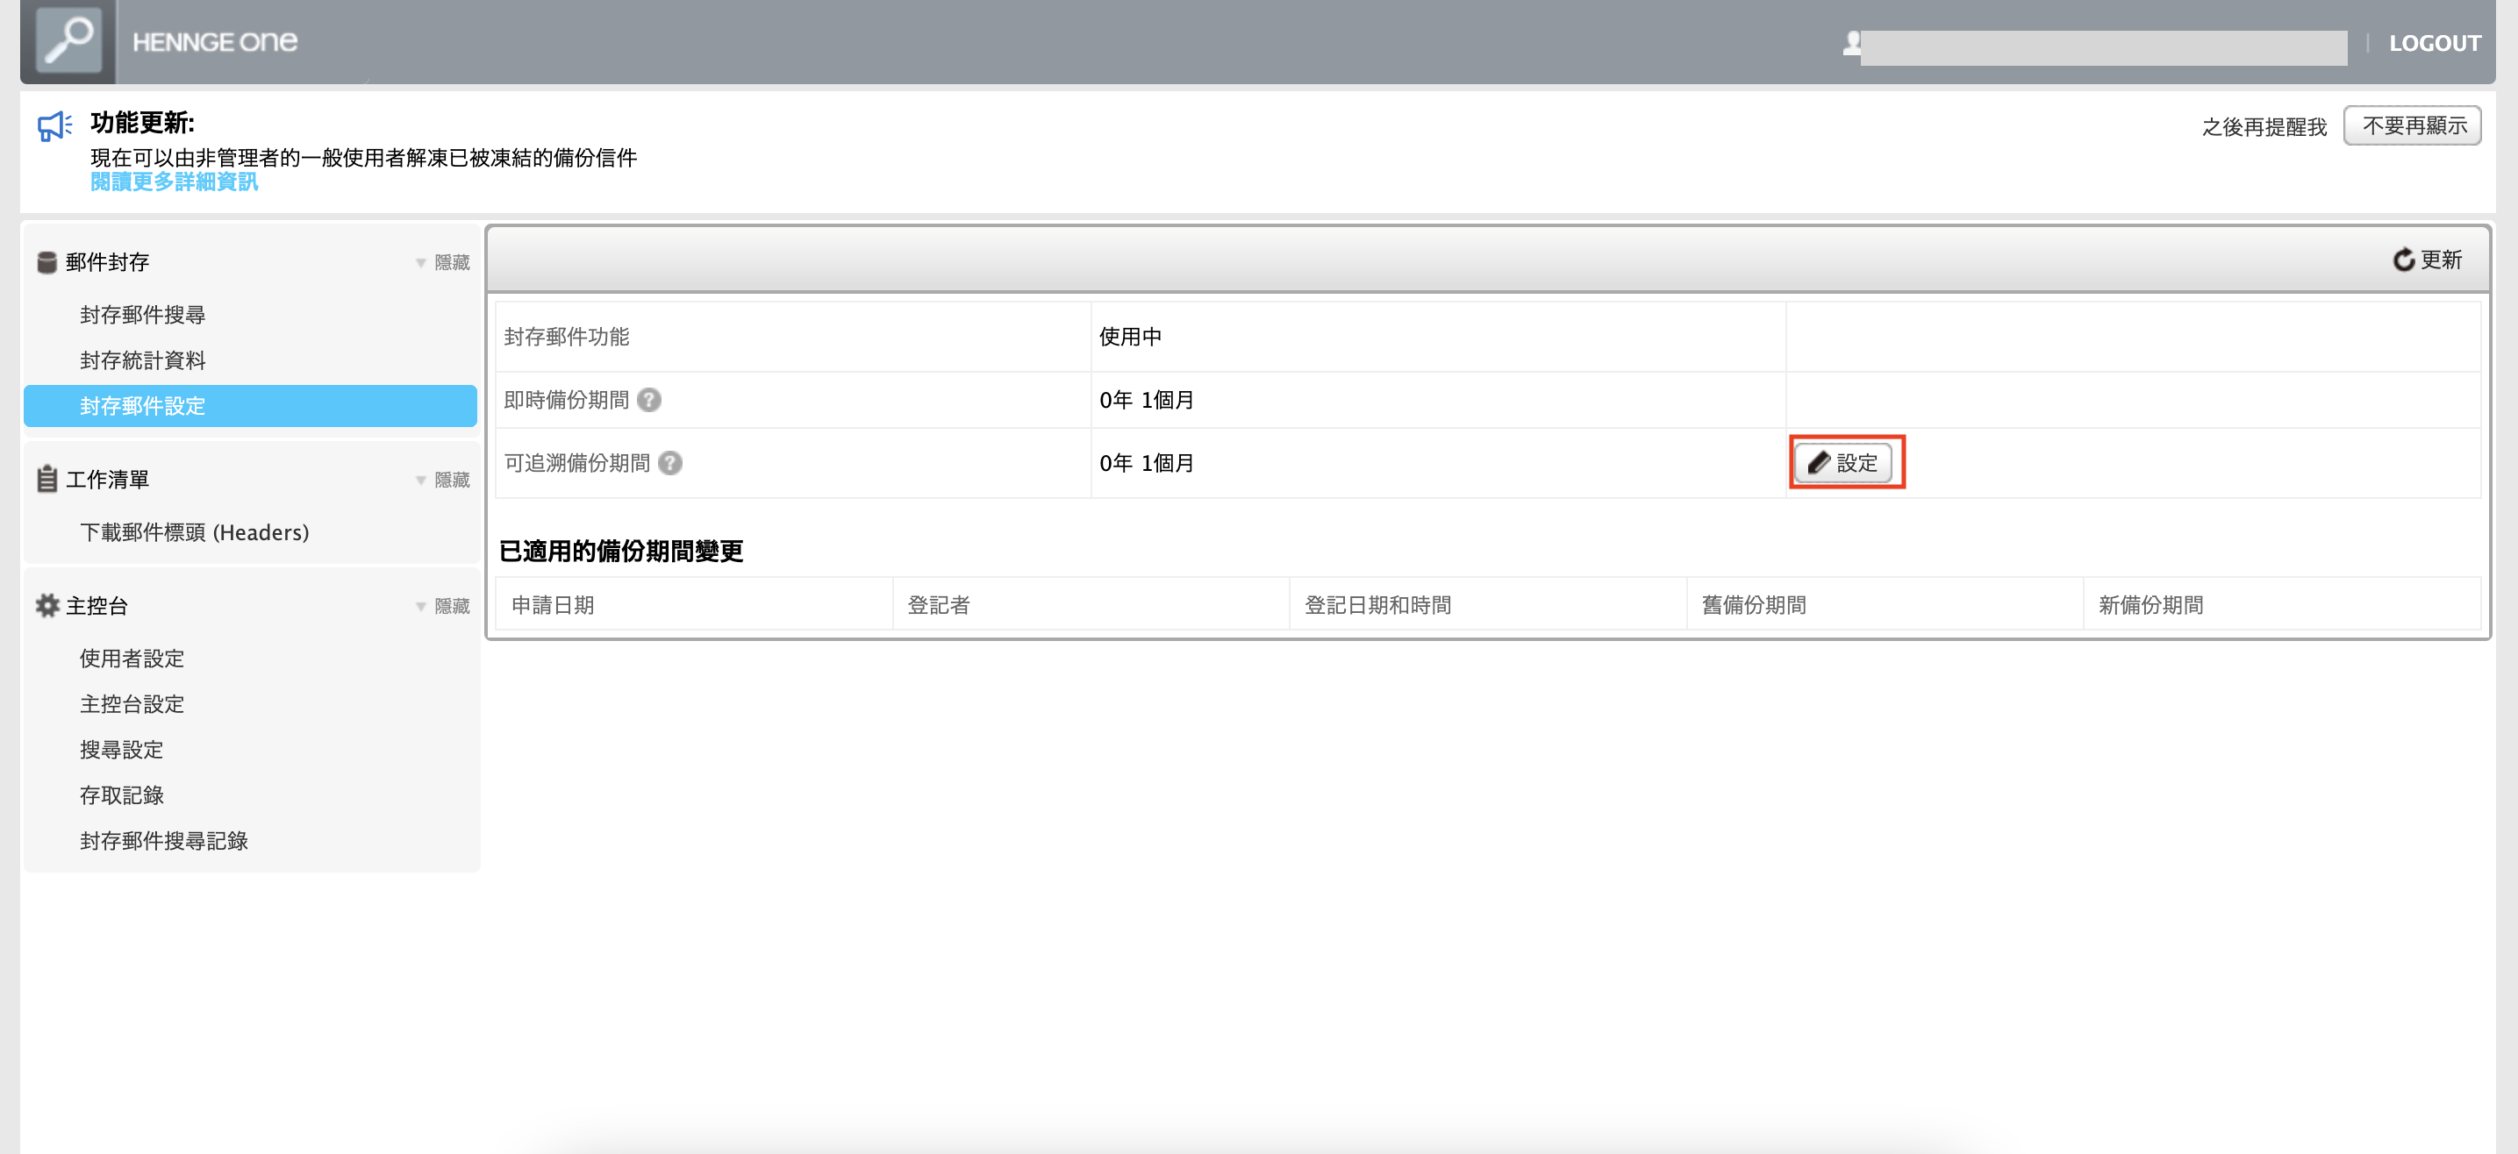This screenshot has width=2518, height=1154.
Task: Open 封存郵件搜尋 in the sidebar
Action: pyautogui.click(x=143, y=315)
